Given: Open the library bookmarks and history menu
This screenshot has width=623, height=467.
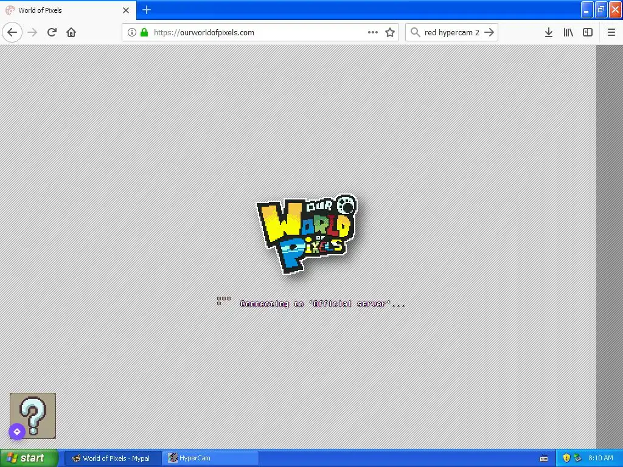Looking at the screenshot, I should click(568, 32).
